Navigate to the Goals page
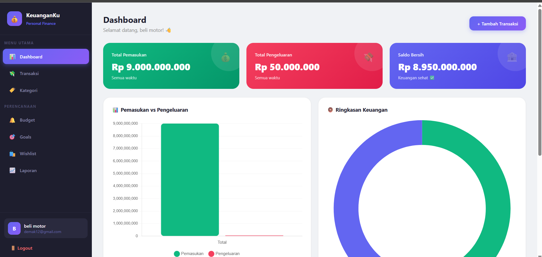 click(46, 137)
